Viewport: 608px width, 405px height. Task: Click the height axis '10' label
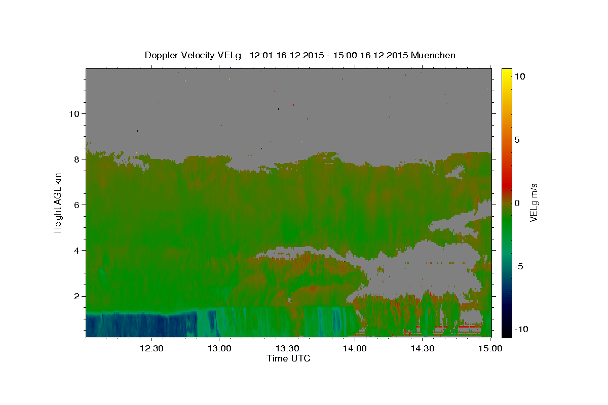click(x=75, y=113)
